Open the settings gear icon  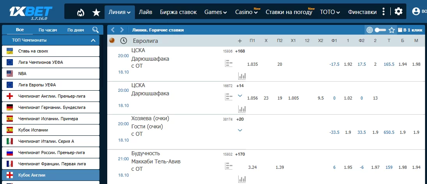tap(399, 11)
